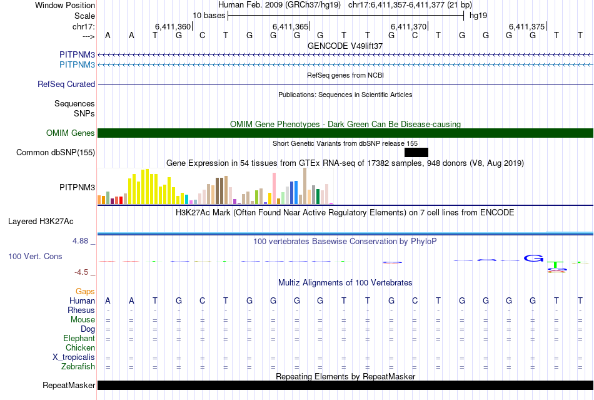Click the green T in PhyloP conservation logo

[x=556, y=264]
